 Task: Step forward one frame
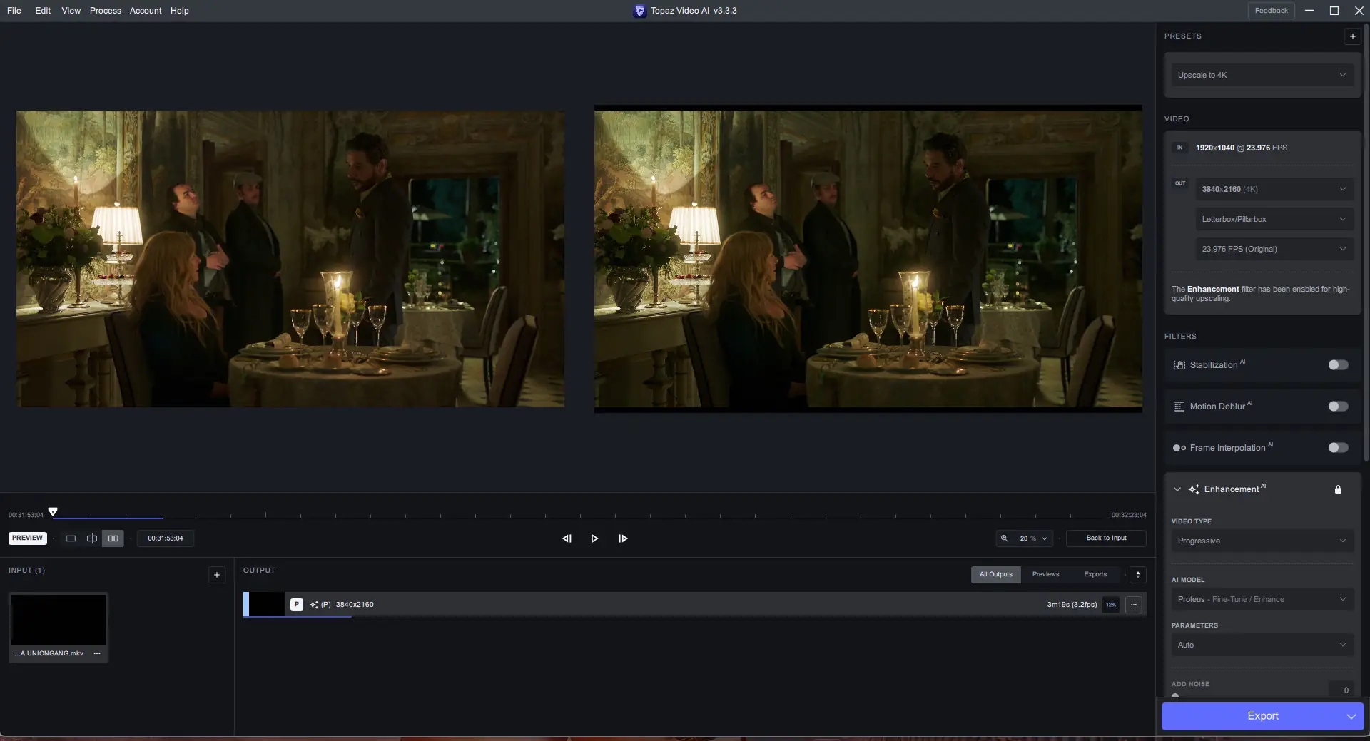623,538
